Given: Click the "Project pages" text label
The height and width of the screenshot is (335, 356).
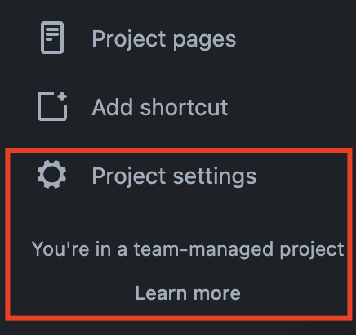Looking at the screenshot, I should point(164,39).
